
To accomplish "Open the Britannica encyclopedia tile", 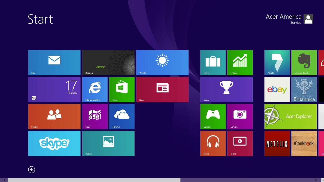I will tap(304, 90).
